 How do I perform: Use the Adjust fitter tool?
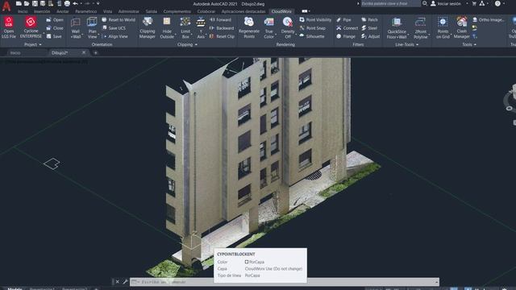coord(370,36)
